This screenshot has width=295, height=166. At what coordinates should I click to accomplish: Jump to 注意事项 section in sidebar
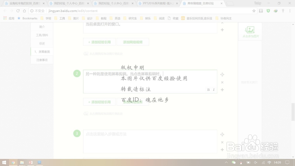42,60
